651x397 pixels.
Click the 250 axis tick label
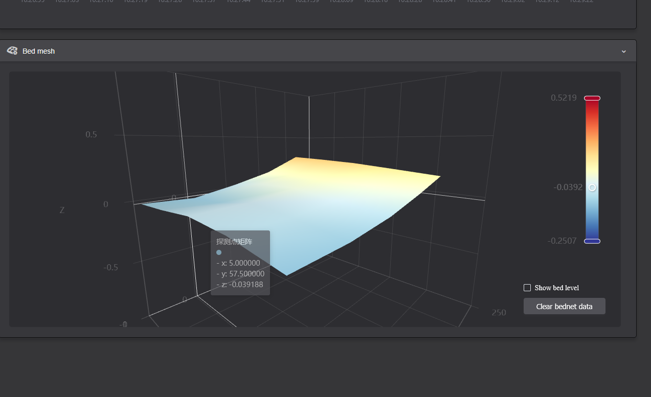coord(499,313)
